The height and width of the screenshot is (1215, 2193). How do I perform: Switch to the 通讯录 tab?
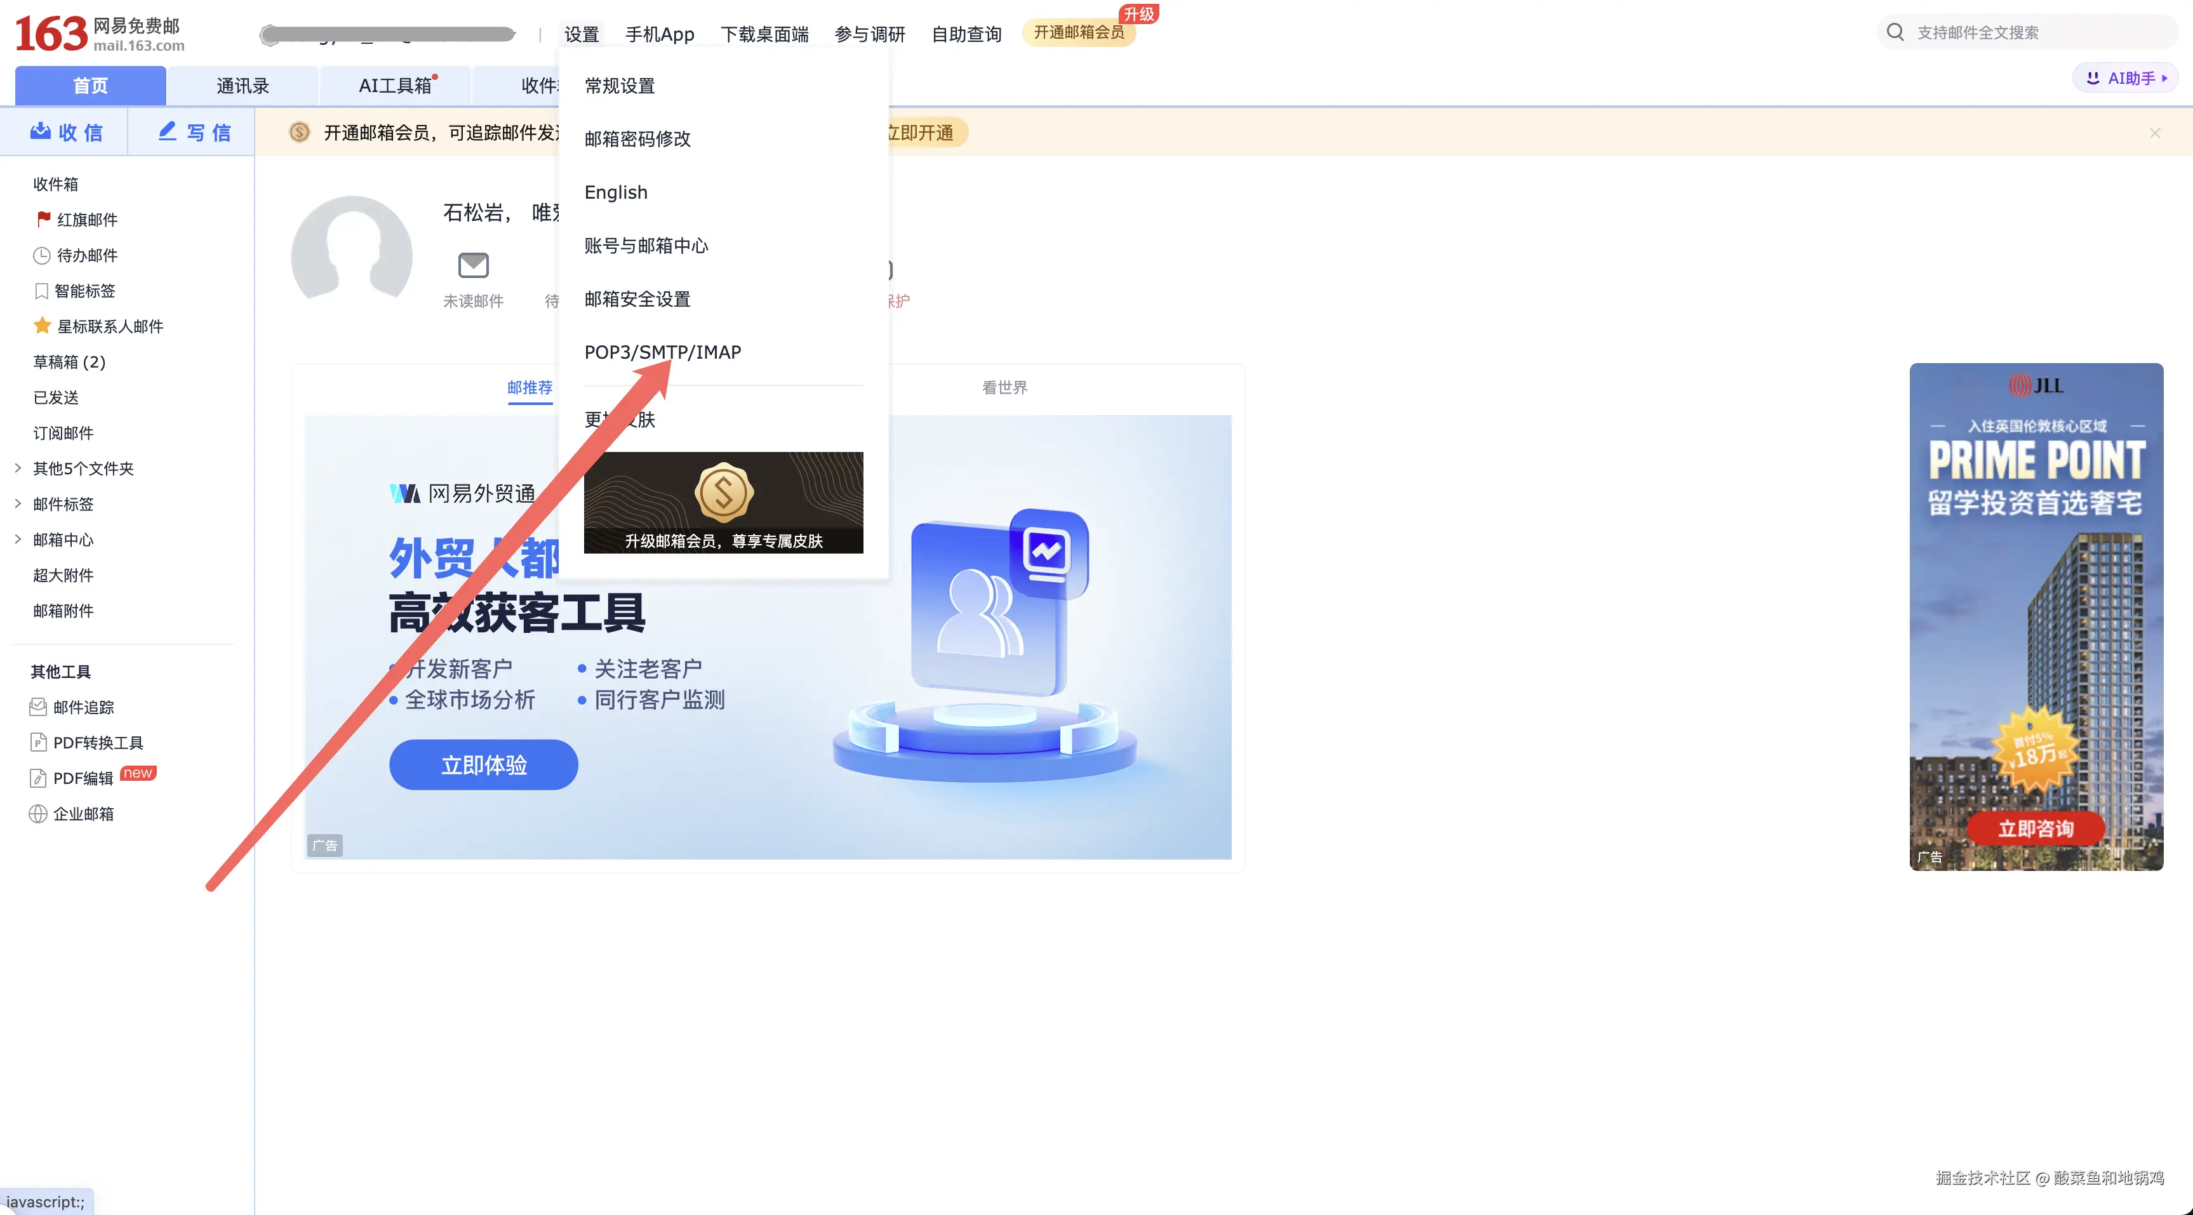243,86
